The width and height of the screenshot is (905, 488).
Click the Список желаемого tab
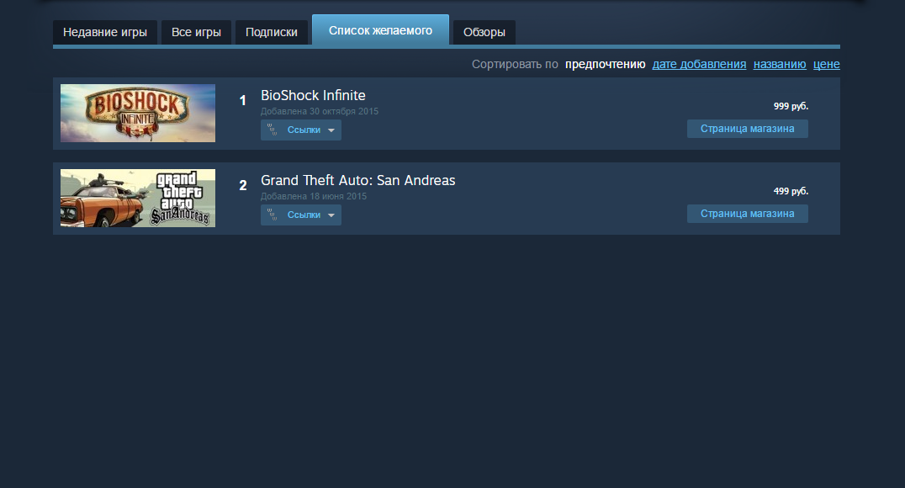click(x=380, y=30)
